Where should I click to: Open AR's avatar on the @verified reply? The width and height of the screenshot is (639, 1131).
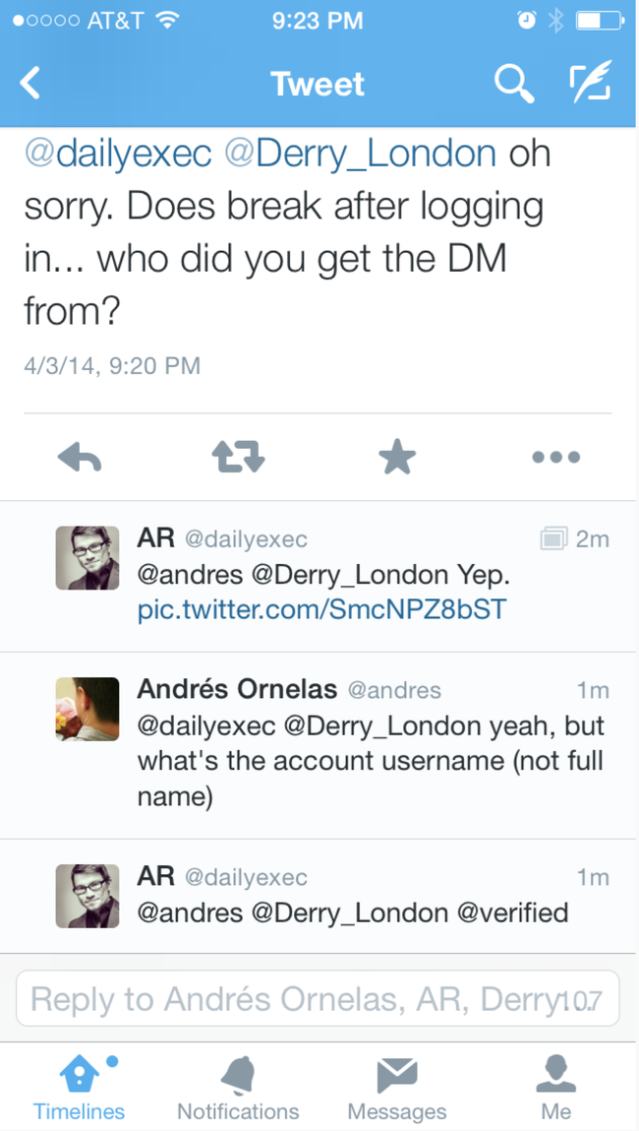(87, 896)
